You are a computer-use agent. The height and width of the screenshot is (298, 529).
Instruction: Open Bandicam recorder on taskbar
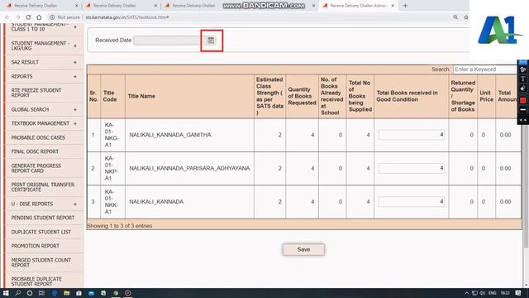[x=128, y=293]
